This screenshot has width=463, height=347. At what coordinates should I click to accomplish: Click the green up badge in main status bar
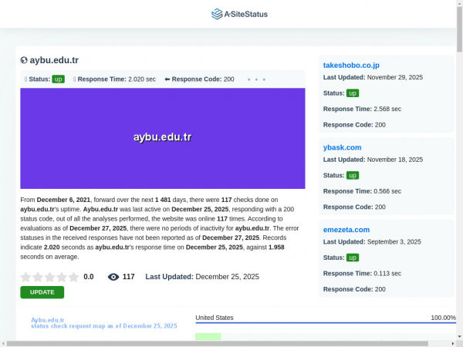point(58,79)
